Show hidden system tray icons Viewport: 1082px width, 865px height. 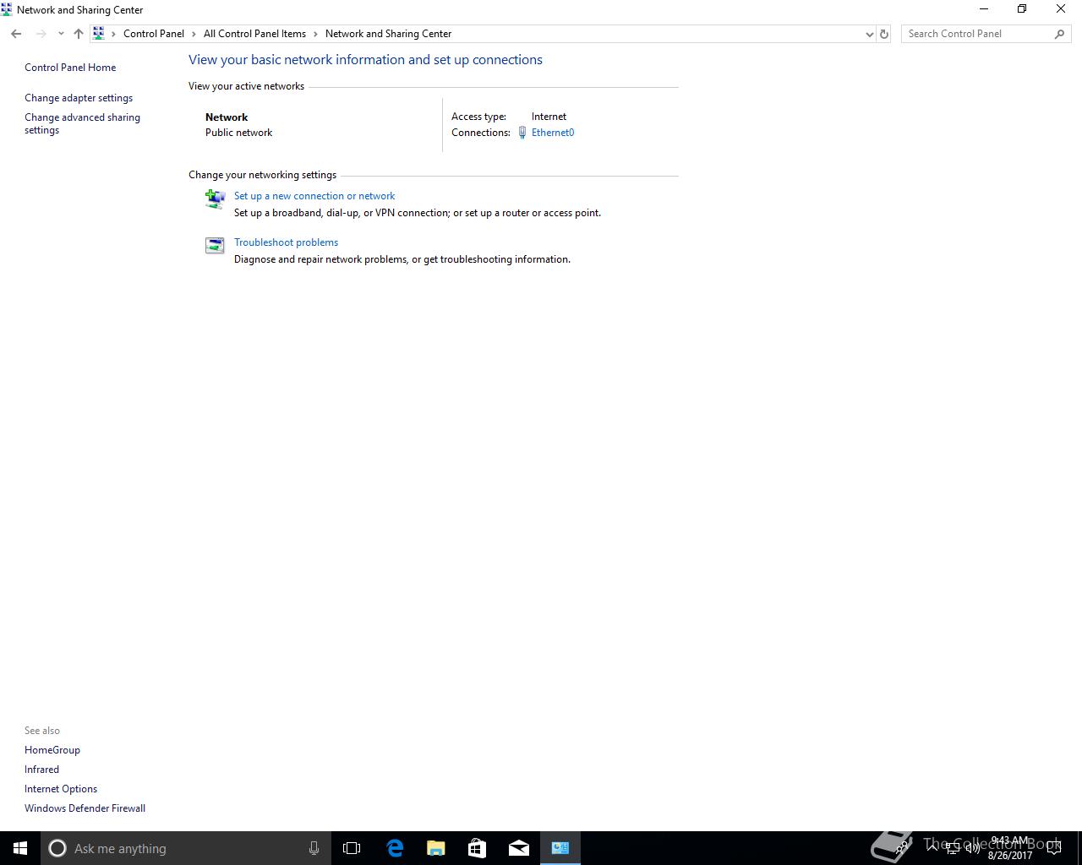click(932, 848)
